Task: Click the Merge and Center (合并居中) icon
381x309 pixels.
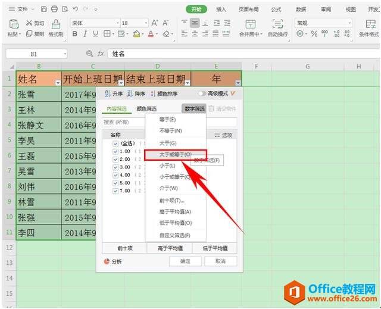Action: [x=251, y=27]
